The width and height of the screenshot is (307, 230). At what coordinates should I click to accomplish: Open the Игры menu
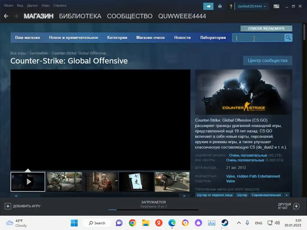point(46,5)
